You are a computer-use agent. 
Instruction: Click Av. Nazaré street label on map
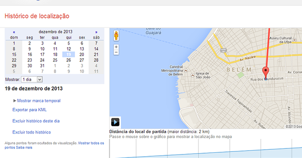click(x=248, y=58)
